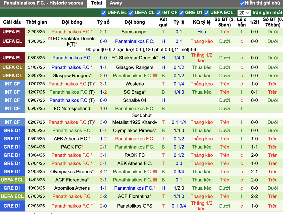Open FC Nordsjaelland team link
283x214 pixels.
(72, 109)
